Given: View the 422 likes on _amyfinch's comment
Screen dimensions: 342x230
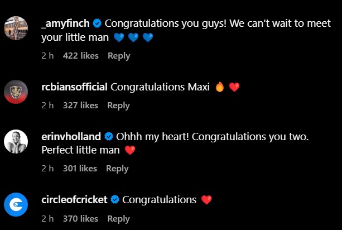Looking at the screenshot, I should pyautogui.click(x=81, y=56).
